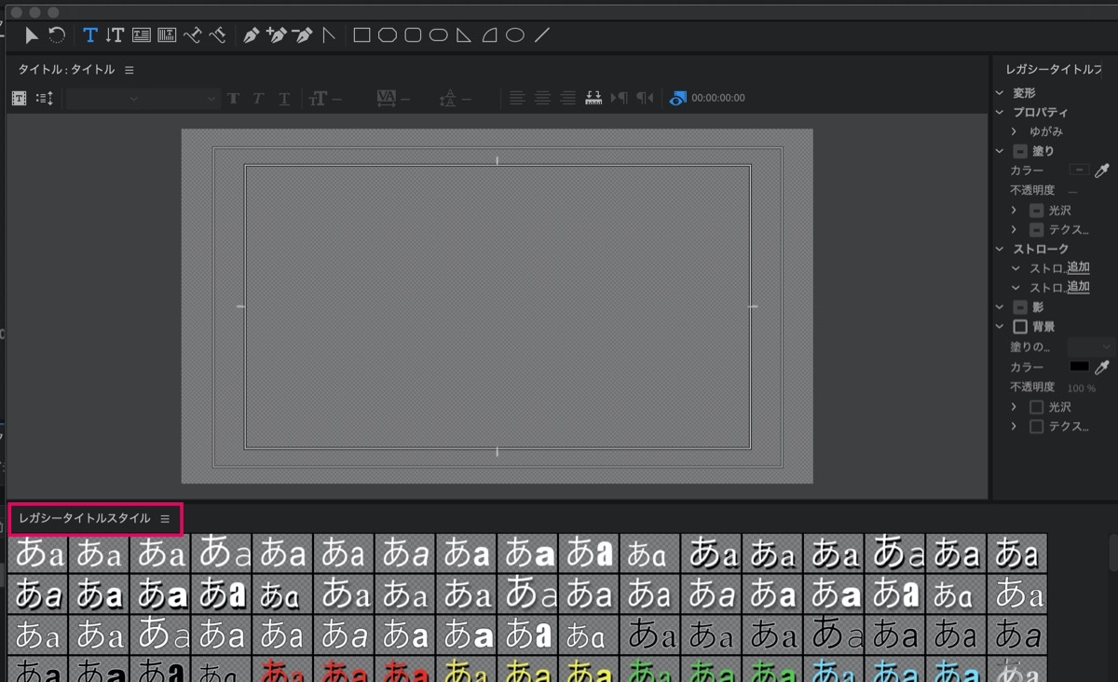
Task: Toggle the 影 shadow checkbox
Action: [x=1020, y=307]
